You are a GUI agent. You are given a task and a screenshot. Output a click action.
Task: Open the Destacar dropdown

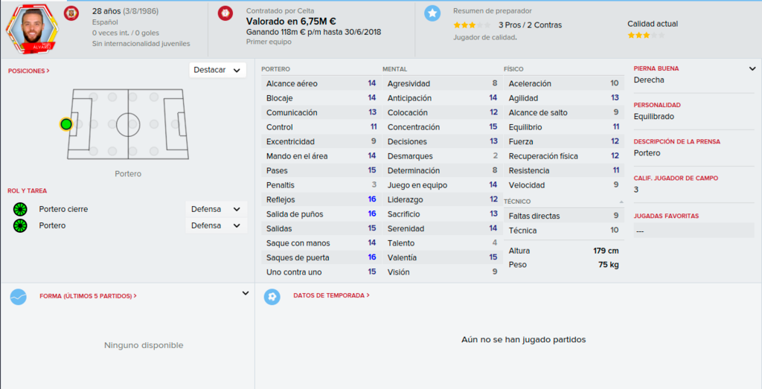(217, 70)
